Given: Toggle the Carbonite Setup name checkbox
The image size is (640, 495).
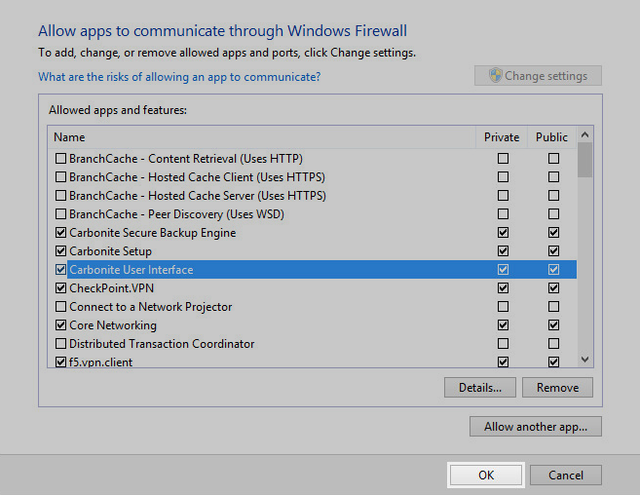Looking at the screenshot, I should (x=61, y=251).
